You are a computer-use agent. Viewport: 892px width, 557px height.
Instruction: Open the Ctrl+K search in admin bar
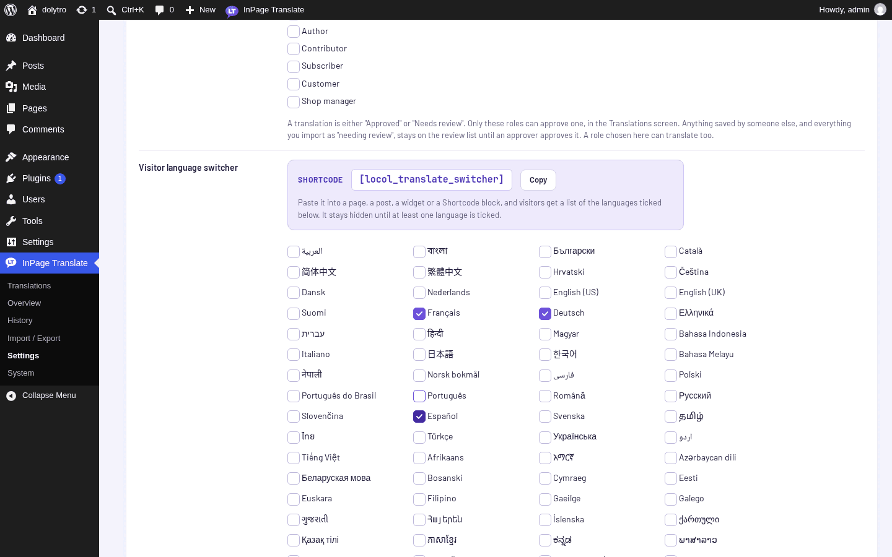pyautogui.click(x=125, y=10)
